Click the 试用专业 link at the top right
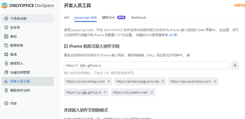245x119 pixels. click(x=239, y=5)
